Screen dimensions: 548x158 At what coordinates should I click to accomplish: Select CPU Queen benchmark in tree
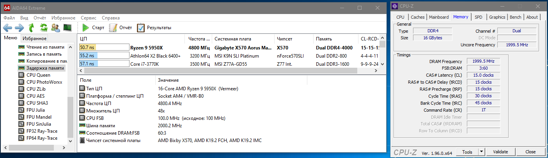(38, 75)
